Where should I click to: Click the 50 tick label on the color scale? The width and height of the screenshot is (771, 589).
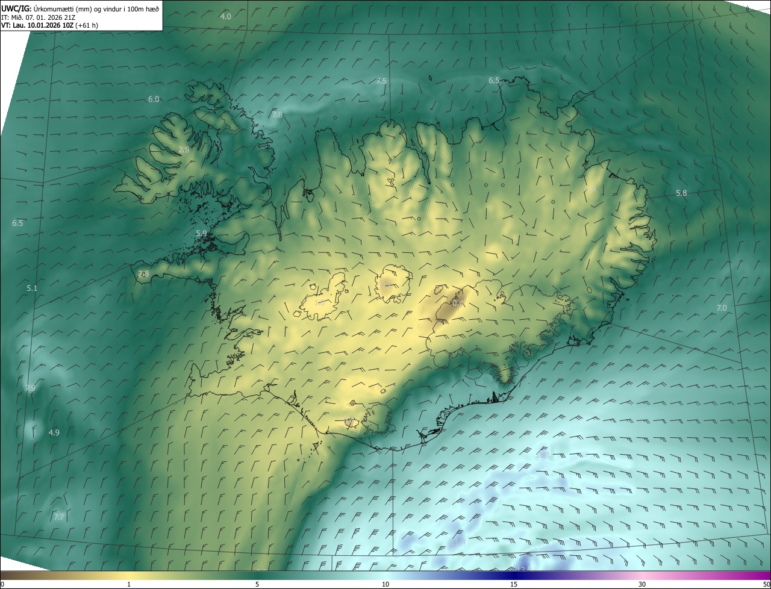pyautogui.click(x=766, y=585)
